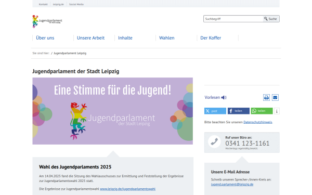Open the Unsere Arbeit menu
This screenshot has height=195, width=312.
(x=90, y=38)
